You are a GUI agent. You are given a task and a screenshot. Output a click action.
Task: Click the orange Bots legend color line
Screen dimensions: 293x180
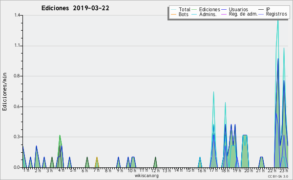173,14
